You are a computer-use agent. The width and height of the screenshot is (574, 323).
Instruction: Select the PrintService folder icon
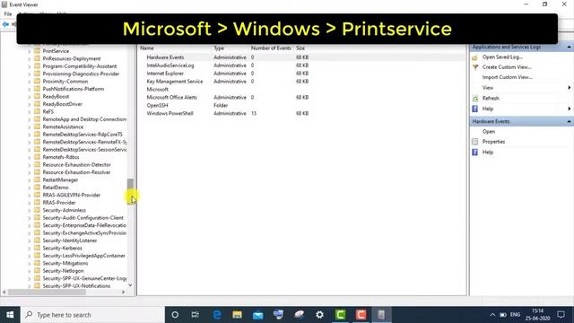tap(37, 50)
